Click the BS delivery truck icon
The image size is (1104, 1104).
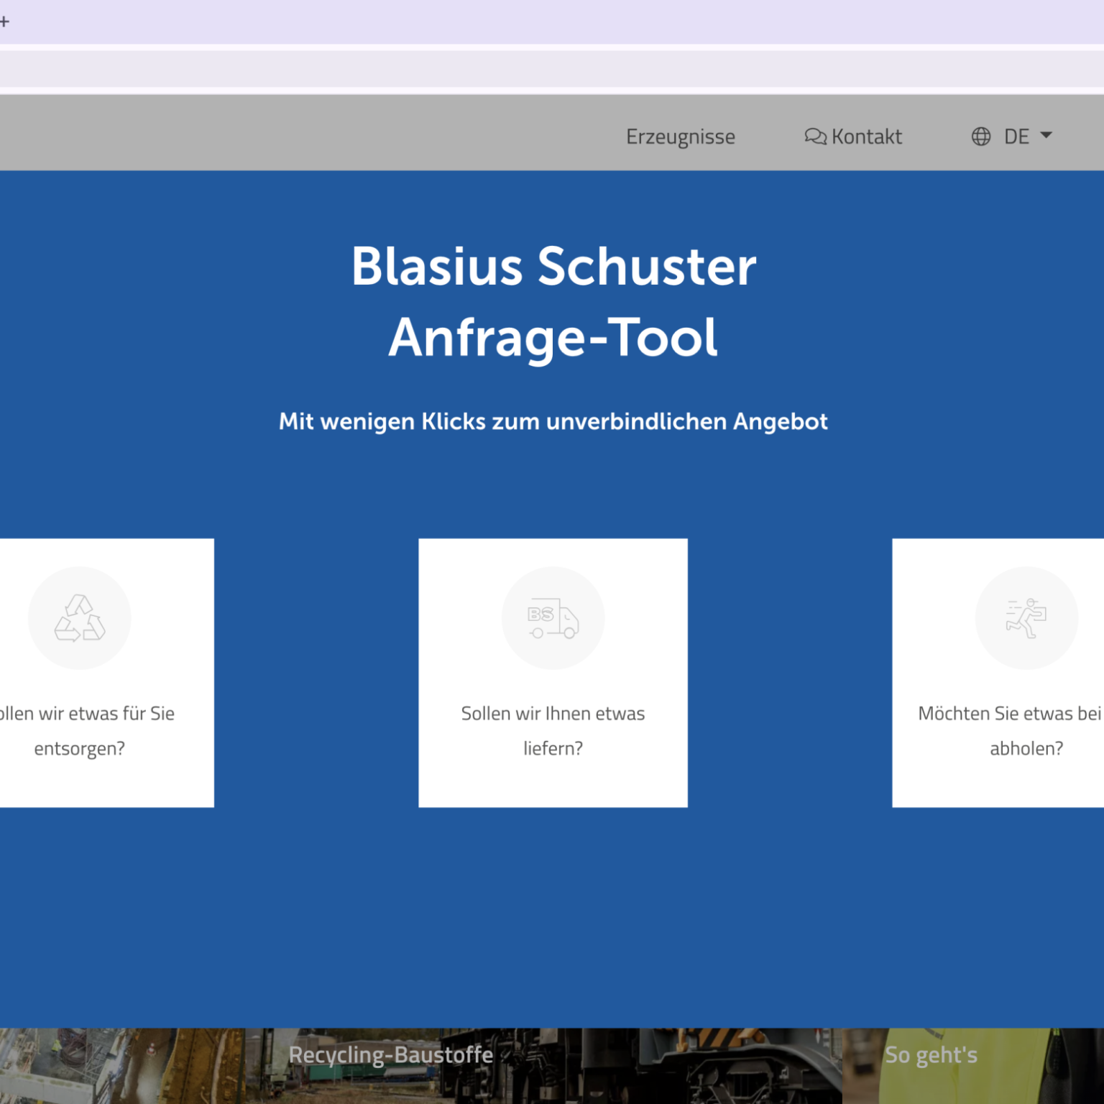[x=553, y=618]
